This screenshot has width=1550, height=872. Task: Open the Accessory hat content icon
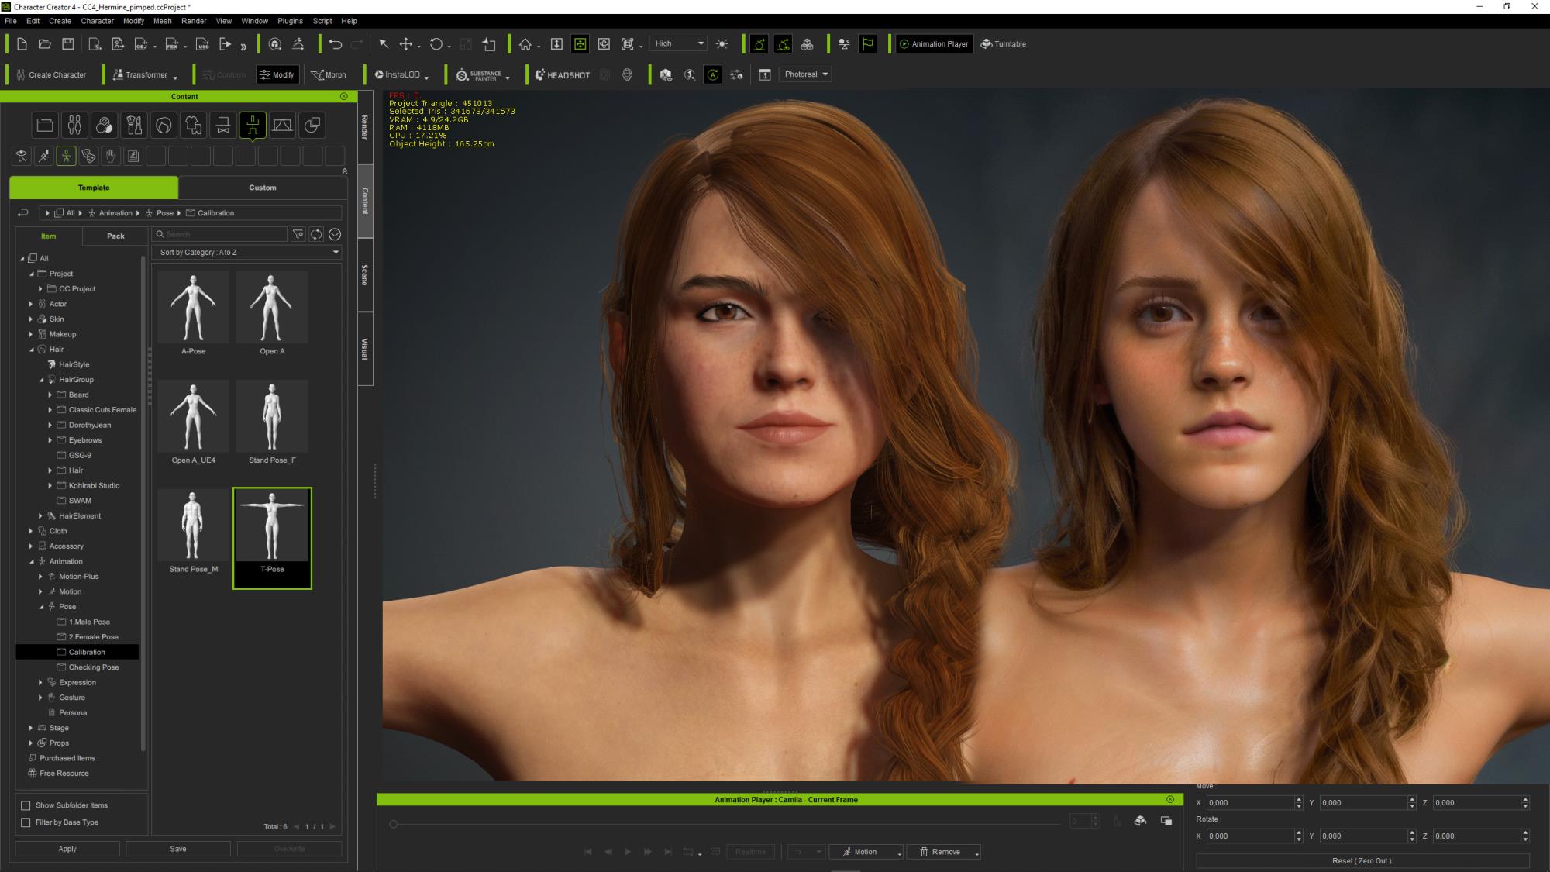tap(223, 125)
